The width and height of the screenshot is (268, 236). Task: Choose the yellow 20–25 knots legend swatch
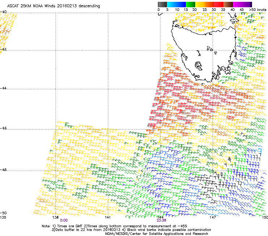pyautogui.click(x=200, y=4)
